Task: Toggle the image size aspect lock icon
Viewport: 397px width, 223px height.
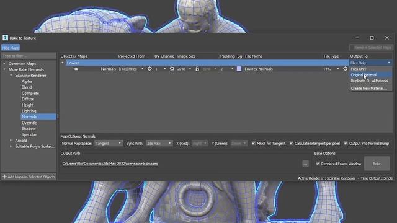Action: click(x=197, y=69)
